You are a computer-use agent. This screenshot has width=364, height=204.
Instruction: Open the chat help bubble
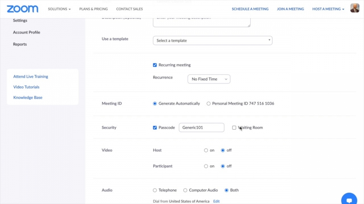pos(349,199)
